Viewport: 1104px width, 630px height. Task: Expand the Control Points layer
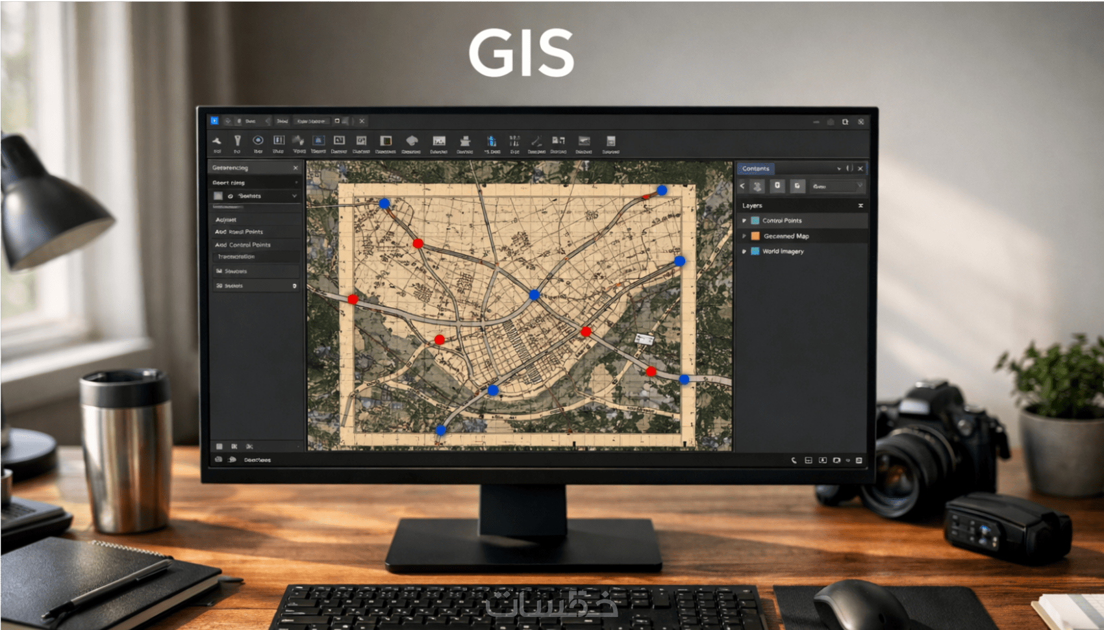(x=744, y=221)
